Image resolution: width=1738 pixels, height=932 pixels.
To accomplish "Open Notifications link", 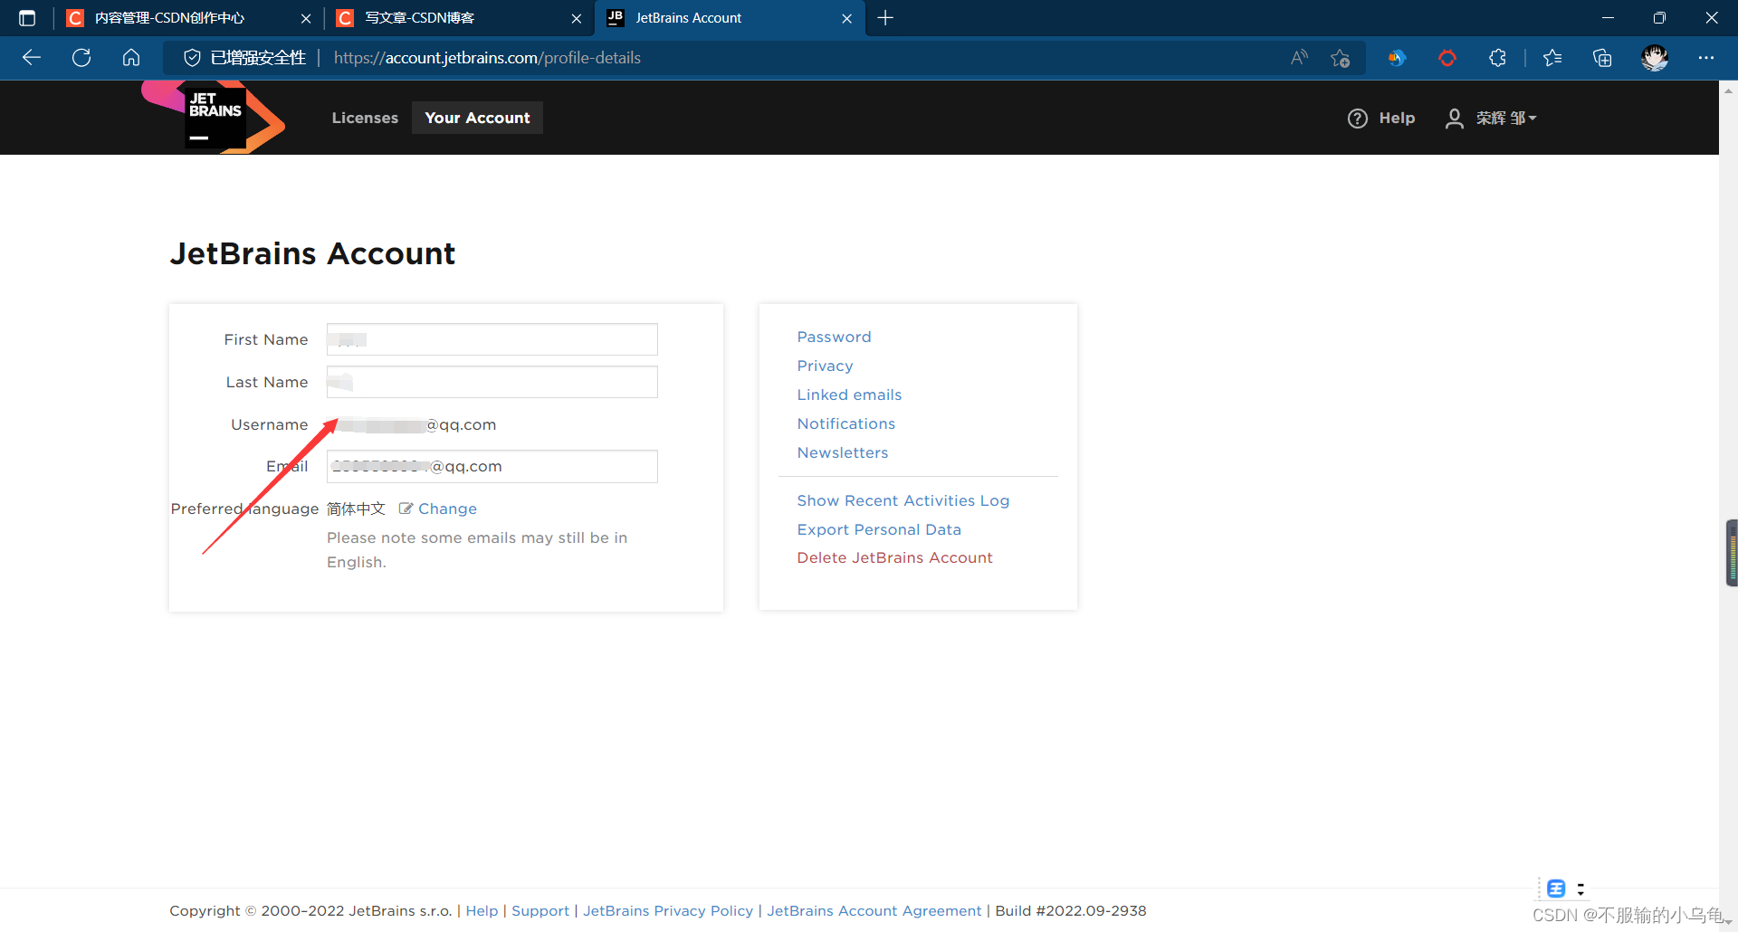I will click(x=845, y=423).
